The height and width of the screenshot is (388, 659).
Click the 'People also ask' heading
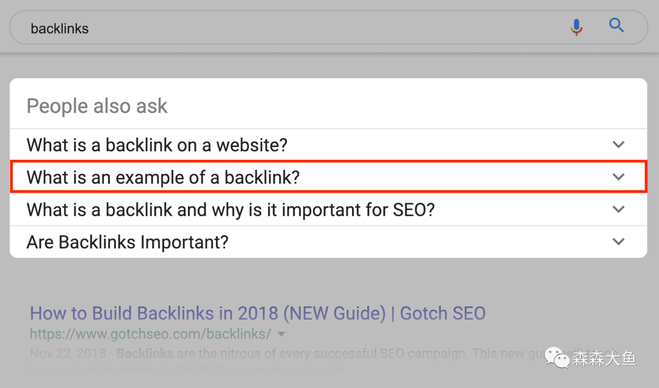97,106
